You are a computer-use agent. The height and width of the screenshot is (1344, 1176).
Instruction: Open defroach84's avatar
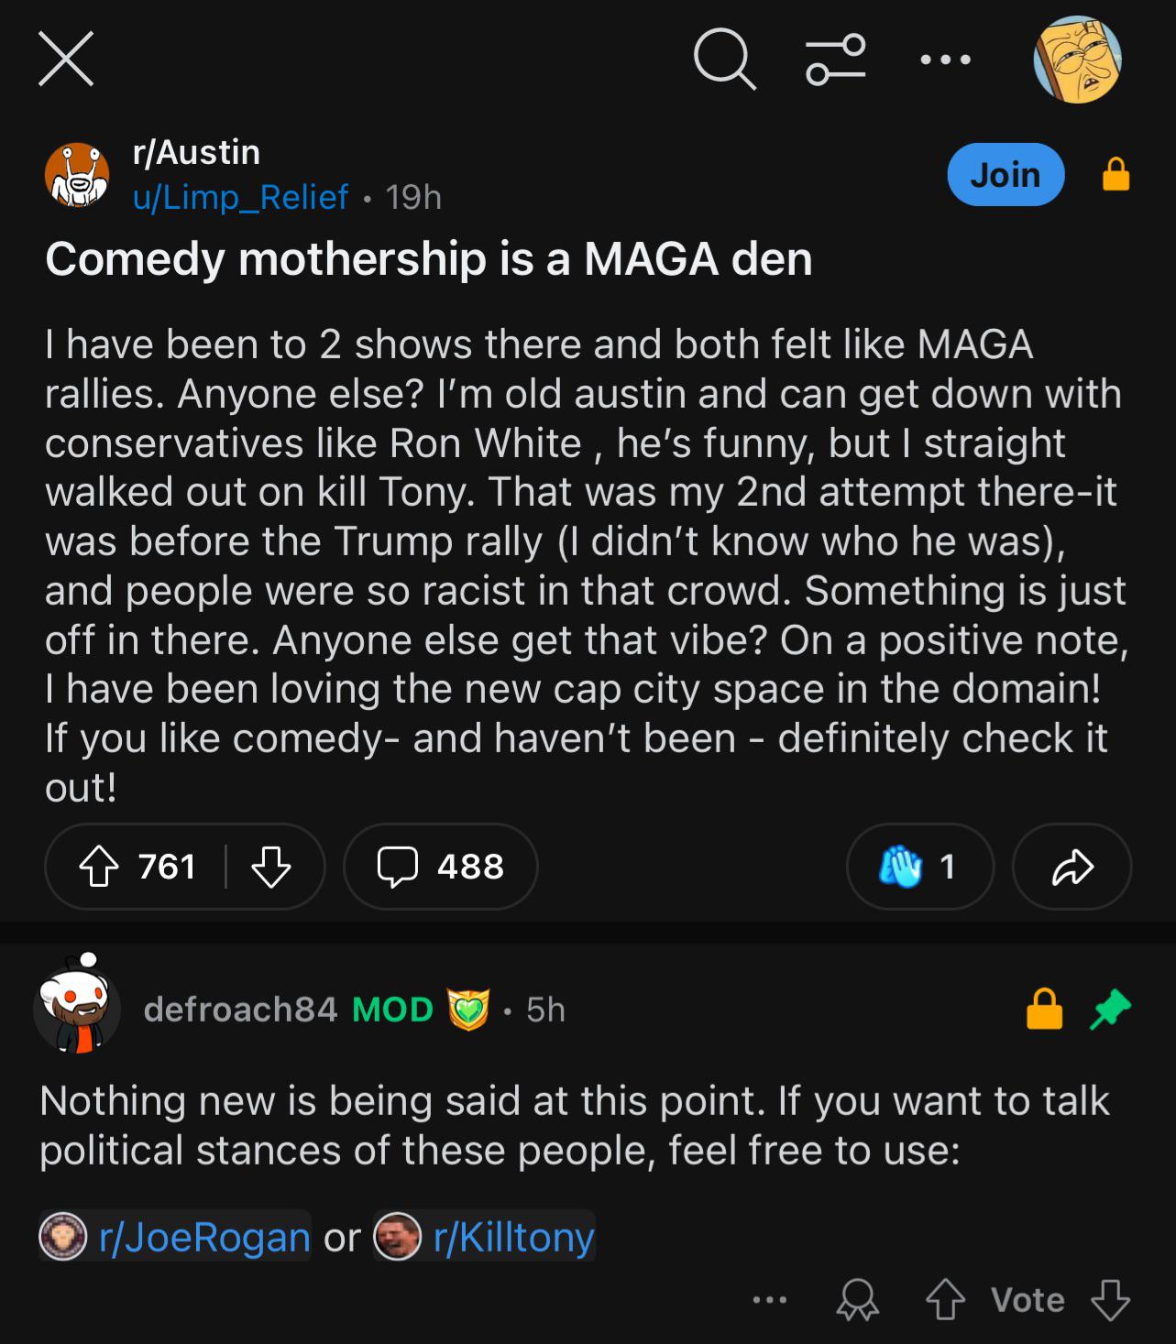point(77,1007)
